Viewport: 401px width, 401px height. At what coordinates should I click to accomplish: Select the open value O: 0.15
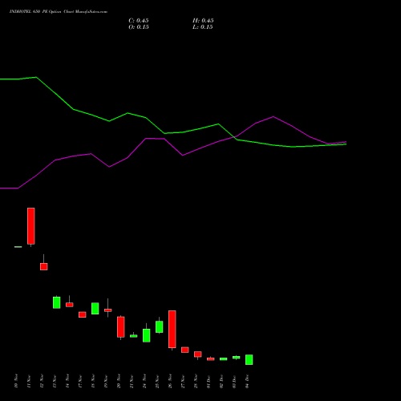(x=139, y=27)
